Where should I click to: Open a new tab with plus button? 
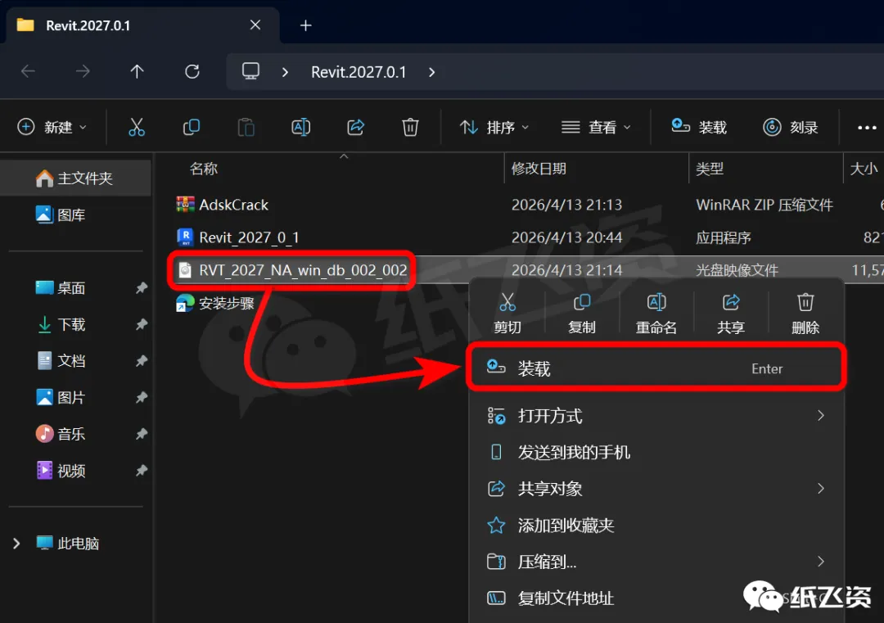tap(305, 25)
